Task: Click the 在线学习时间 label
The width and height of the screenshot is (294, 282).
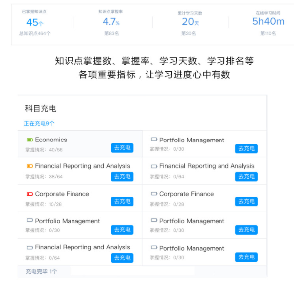Action: point(268,13)
